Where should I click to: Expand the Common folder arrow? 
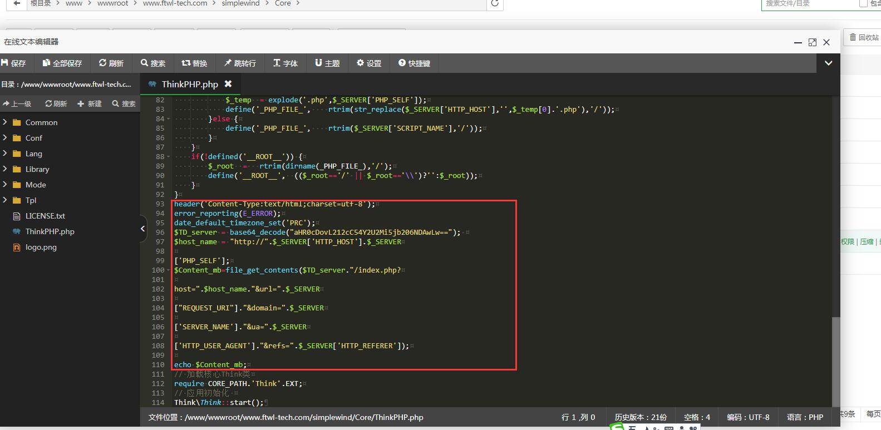(x=5, y=122)
